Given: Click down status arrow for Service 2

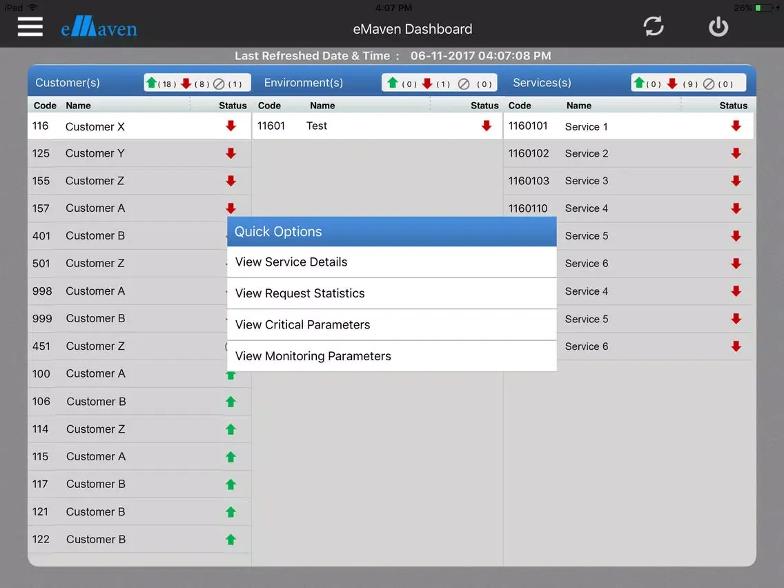Looking at the screenshot, I should (x=736, y=153).
